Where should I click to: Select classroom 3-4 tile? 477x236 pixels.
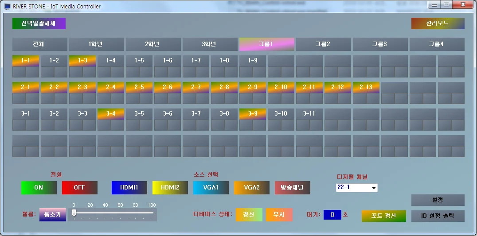point(111,114)
